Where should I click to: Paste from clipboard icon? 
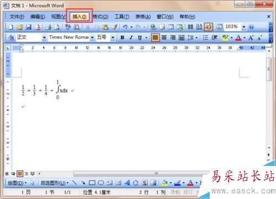tap(105, 27)
